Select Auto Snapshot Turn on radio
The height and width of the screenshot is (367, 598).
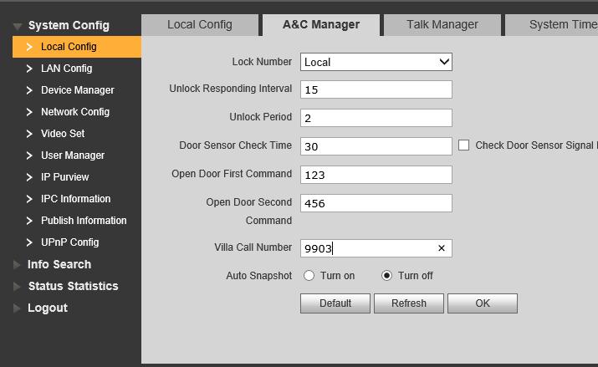click(309, 276)
